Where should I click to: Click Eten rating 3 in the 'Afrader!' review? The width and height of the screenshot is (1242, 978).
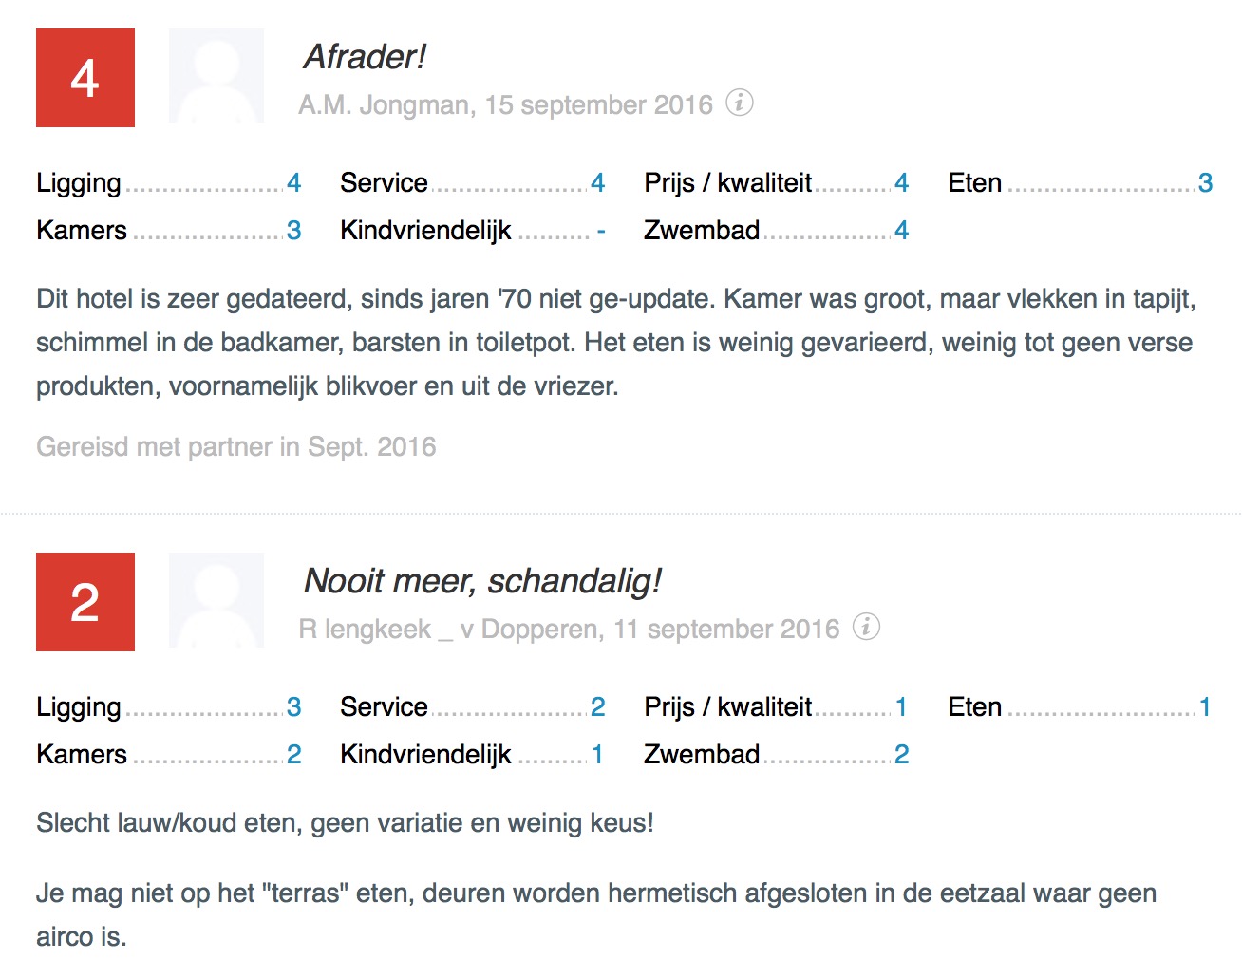pos(1205,182)
